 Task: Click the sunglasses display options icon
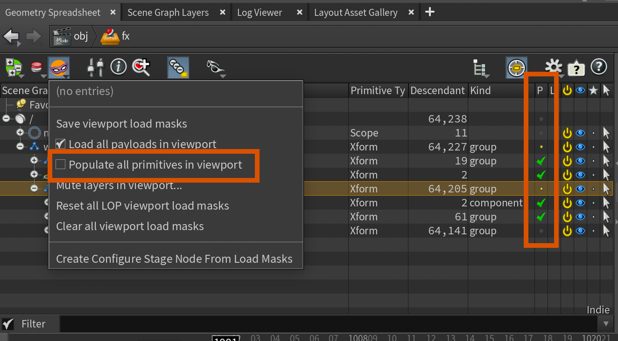pos(215,68)
